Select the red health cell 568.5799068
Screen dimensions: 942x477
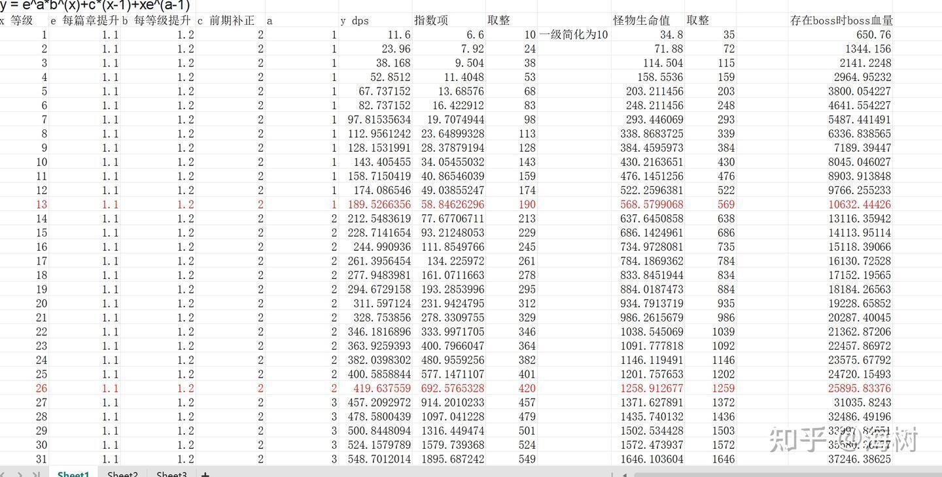(648, 205)
